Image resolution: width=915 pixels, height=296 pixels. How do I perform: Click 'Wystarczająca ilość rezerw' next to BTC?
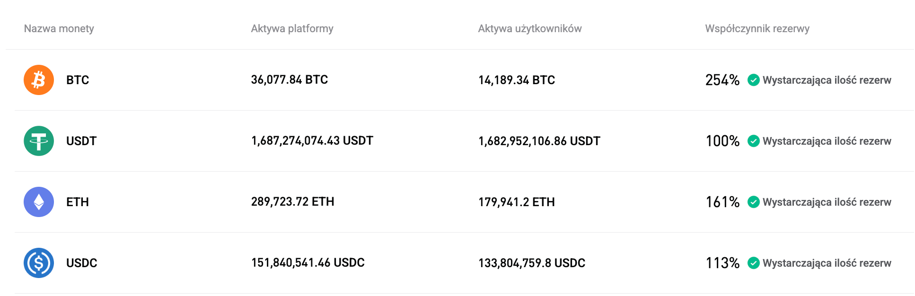pos(827,80)
